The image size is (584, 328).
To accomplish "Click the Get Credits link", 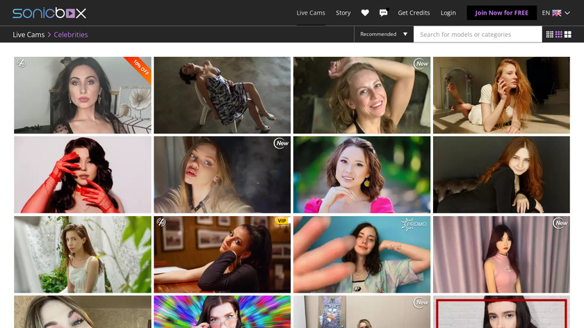I will [x=414, y=13].
